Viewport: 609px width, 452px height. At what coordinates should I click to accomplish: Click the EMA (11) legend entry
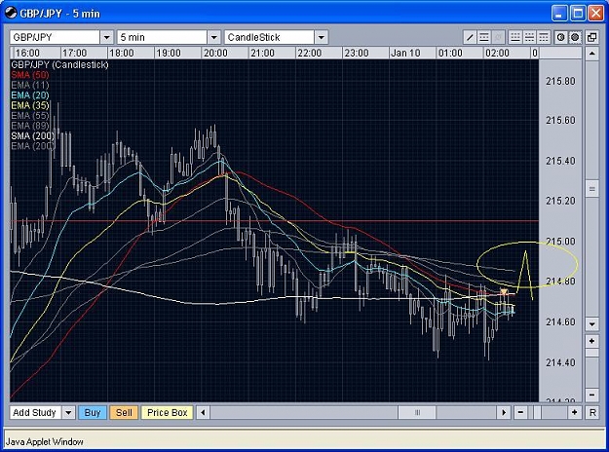coord(30,85)
